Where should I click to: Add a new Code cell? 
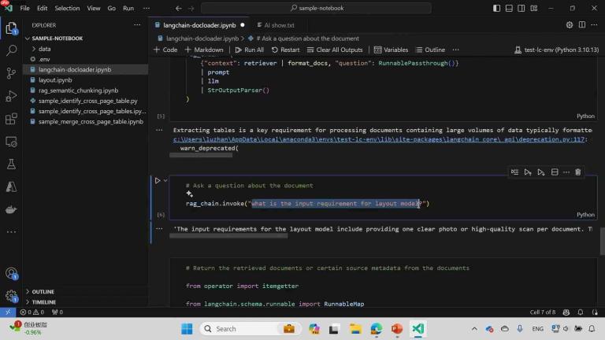[x=165, y=50]
